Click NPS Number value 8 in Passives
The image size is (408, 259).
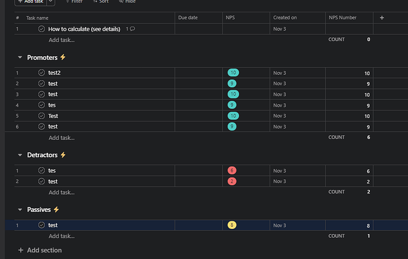pyautogui.click(x=368, y=226)
